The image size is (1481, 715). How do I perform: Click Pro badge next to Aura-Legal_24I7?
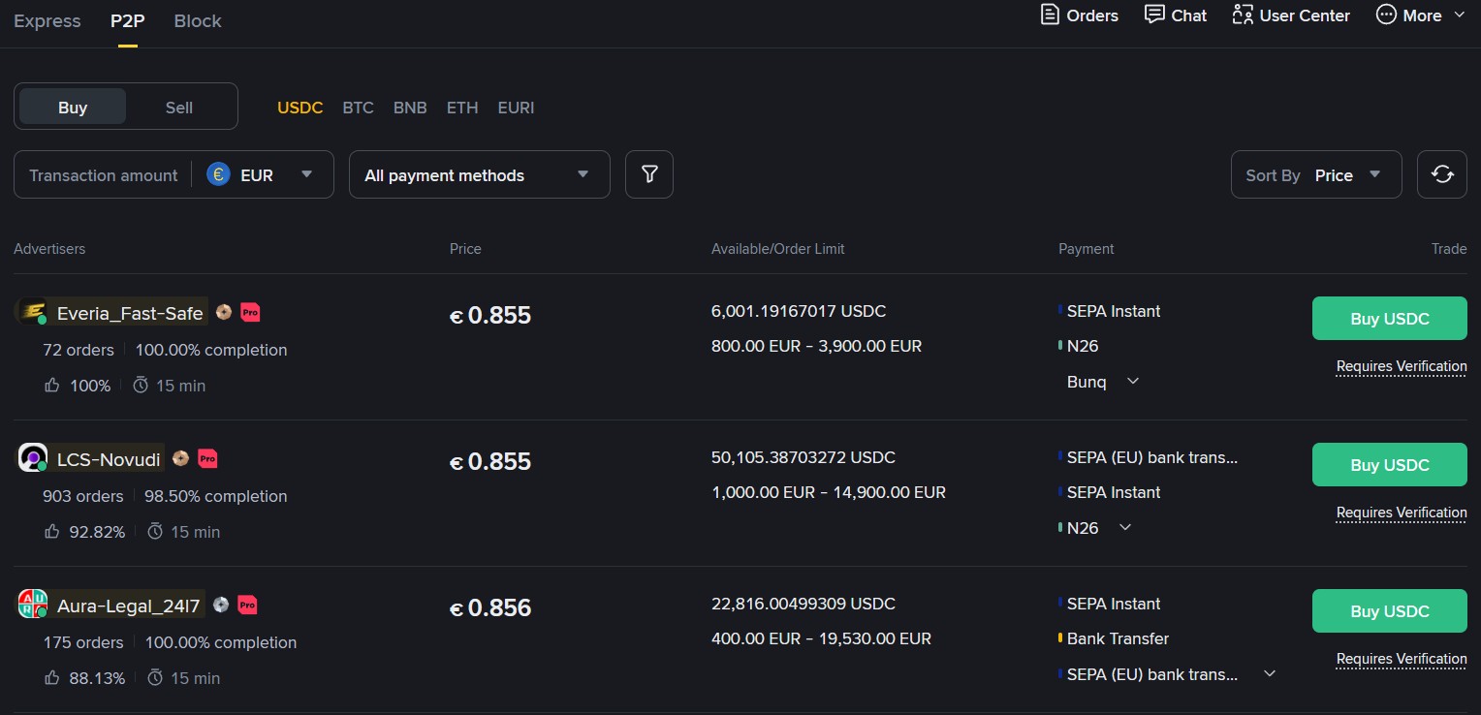[x=247, y=605]
